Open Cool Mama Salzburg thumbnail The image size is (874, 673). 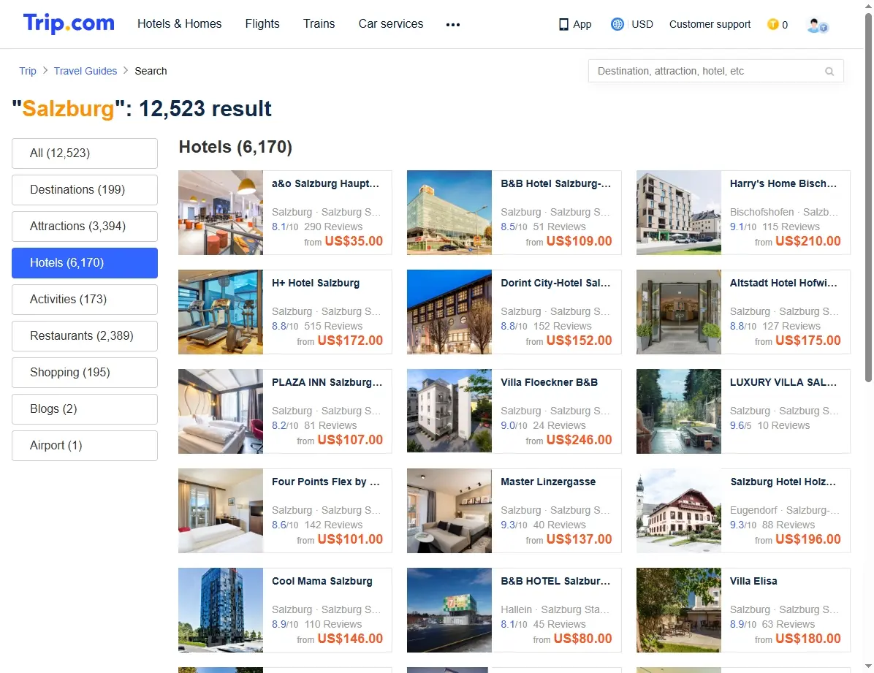pos(221,610)
